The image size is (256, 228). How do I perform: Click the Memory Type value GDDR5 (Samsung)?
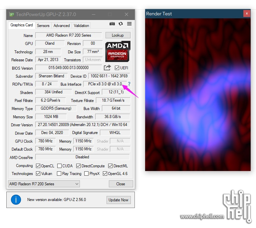[x=56, y=108]
